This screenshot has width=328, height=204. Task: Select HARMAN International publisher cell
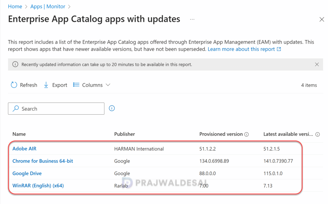pos(139,149)
